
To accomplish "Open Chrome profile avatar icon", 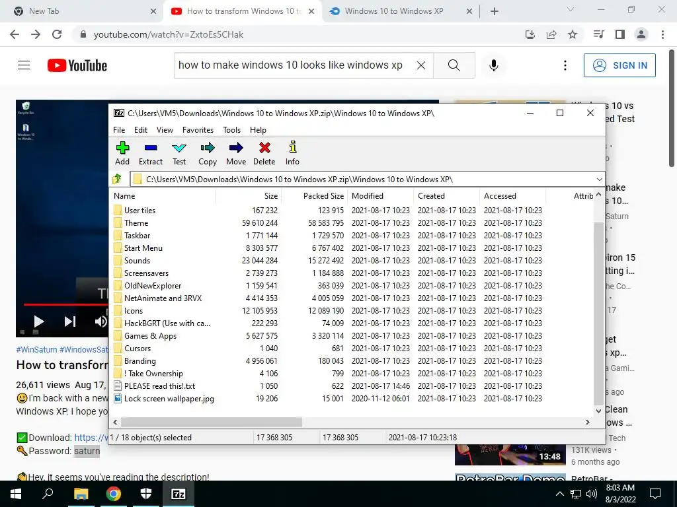I will [641, 34].
